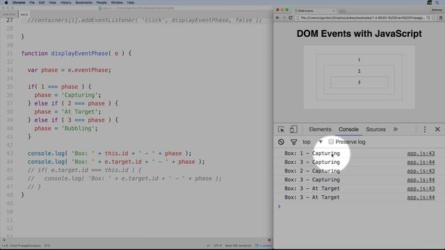Open the Bookmarks menu
The height and width of the screenshot is (250, 445).
[83, 3]
